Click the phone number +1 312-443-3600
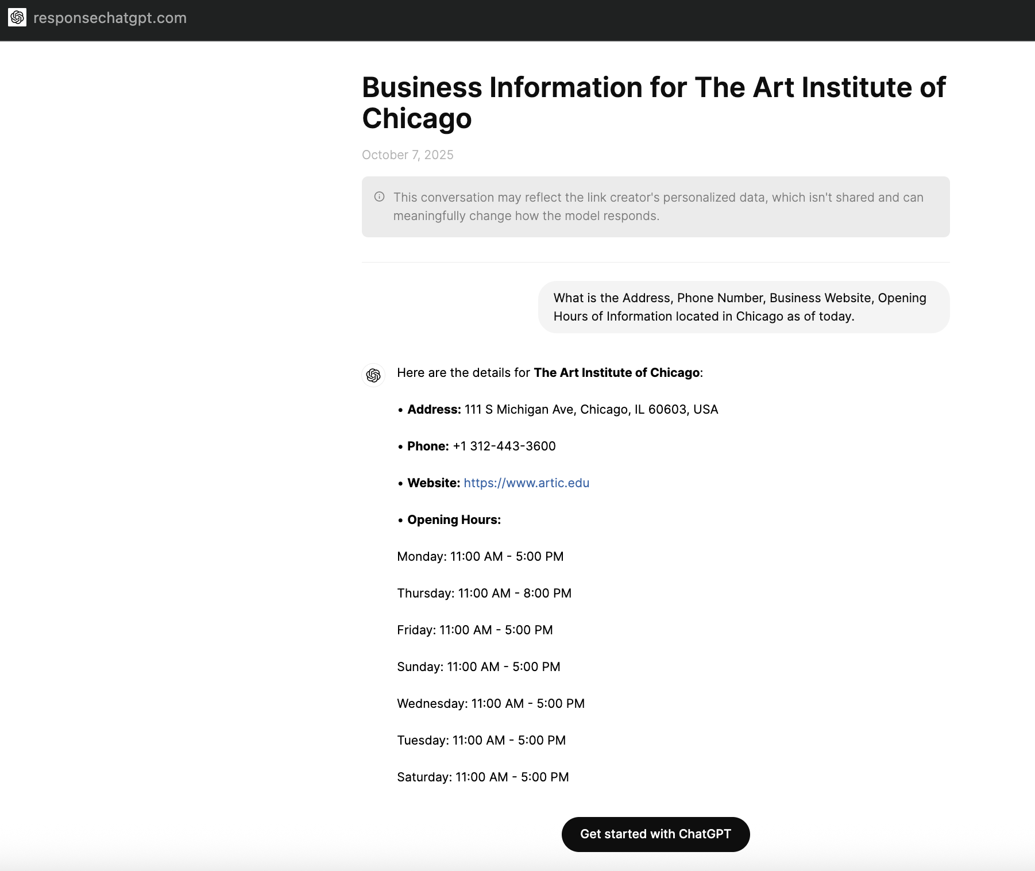 click(504, 446)
